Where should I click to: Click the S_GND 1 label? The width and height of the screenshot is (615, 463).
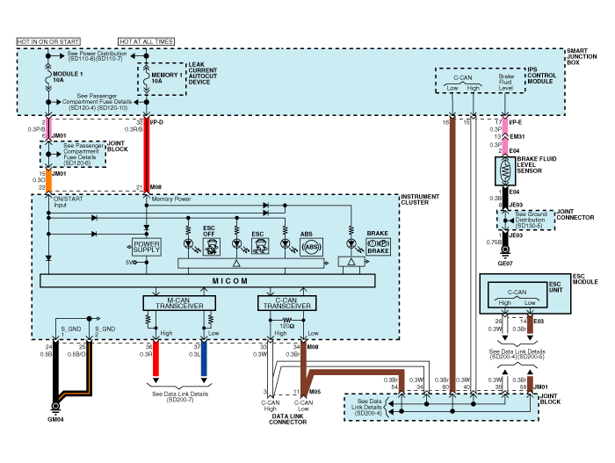coord(71,332)
